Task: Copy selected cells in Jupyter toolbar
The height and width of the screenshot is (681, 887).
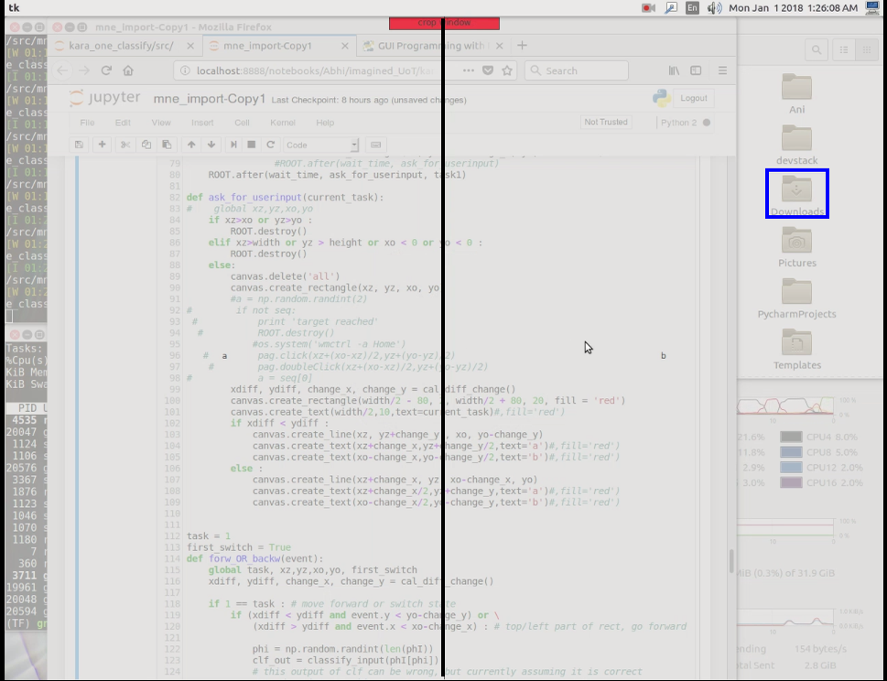Action: (x=146, y=145)
